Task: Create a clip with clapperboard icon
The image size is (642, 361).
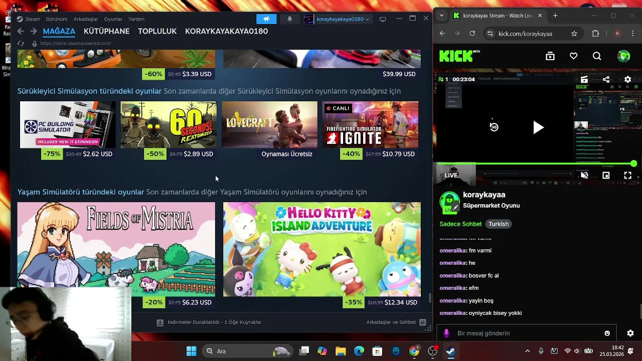Action: point(584,79)
